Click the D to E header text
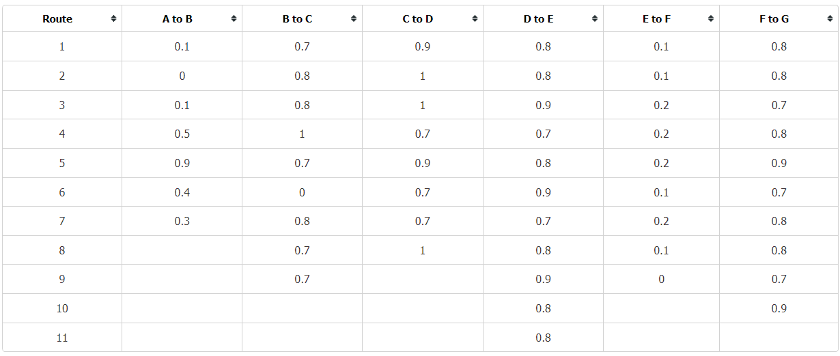The height and width of the screenshot is (356, 840). pyautogui.click(x=538, y=19)
